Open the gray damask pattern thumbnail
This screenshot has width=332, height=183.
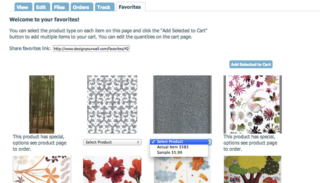pos(112,104)
